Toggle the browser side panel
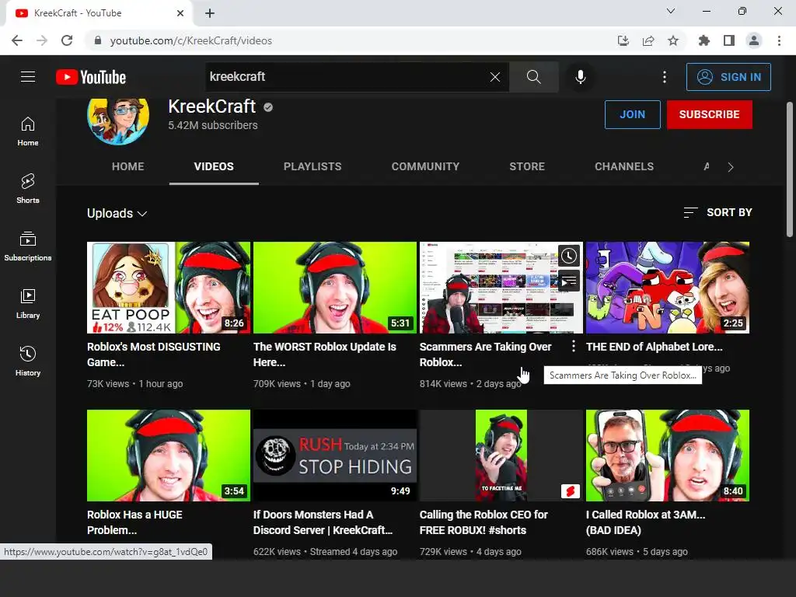The image size is (796, 597). 729,40
